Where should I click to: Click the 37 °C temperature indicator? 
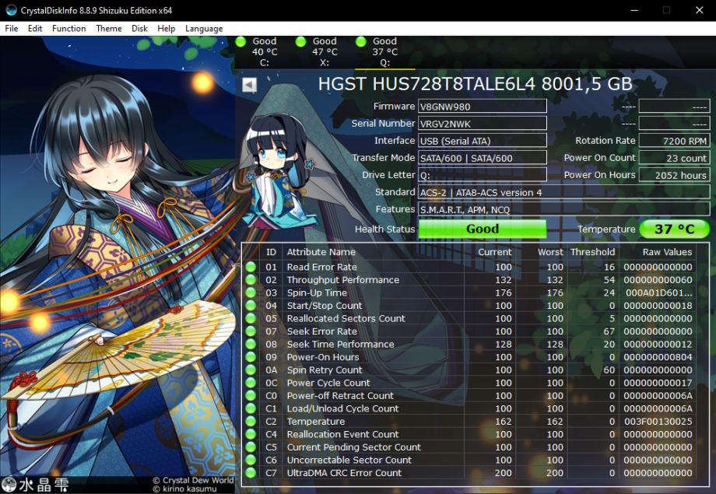[675, 229]
